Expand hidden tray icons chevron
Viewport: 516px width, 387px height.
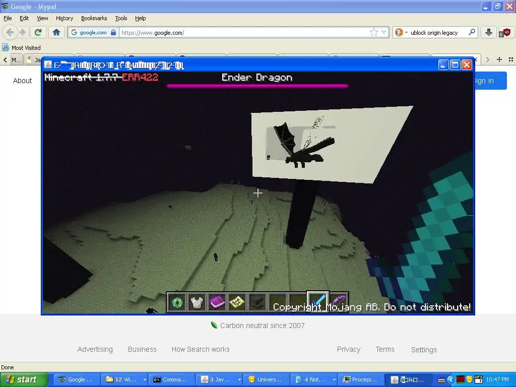pyautogui.click(x=451, y=379)
